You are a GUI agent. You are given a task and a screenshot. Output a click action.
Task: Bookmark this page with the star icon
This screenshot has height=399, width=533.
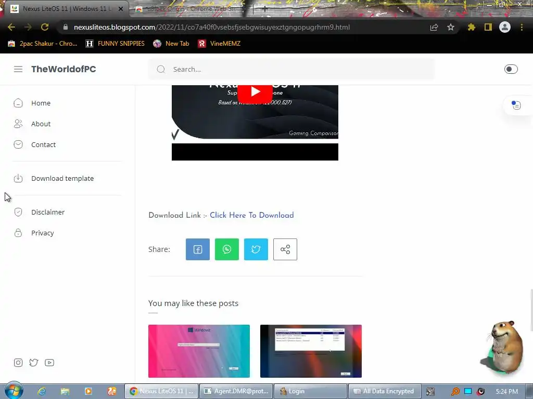pos(451,27)
